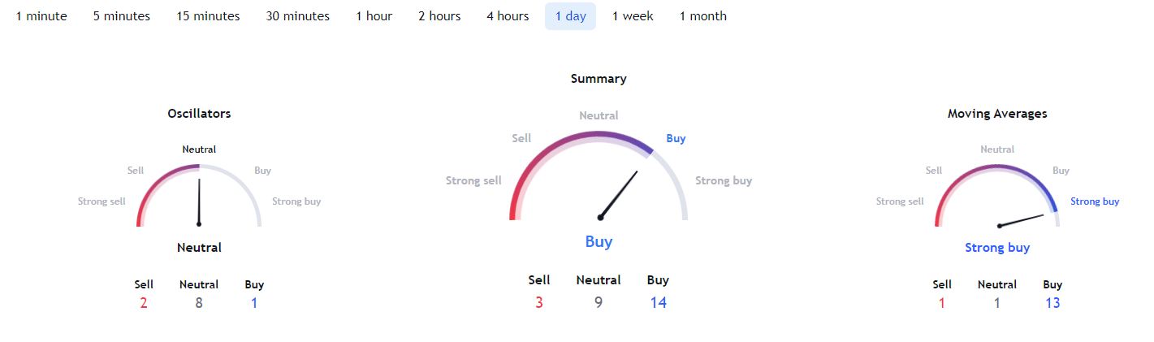Pick the 4 hours tab
This screenshot has height=342, width=1154.
(508, 16)
